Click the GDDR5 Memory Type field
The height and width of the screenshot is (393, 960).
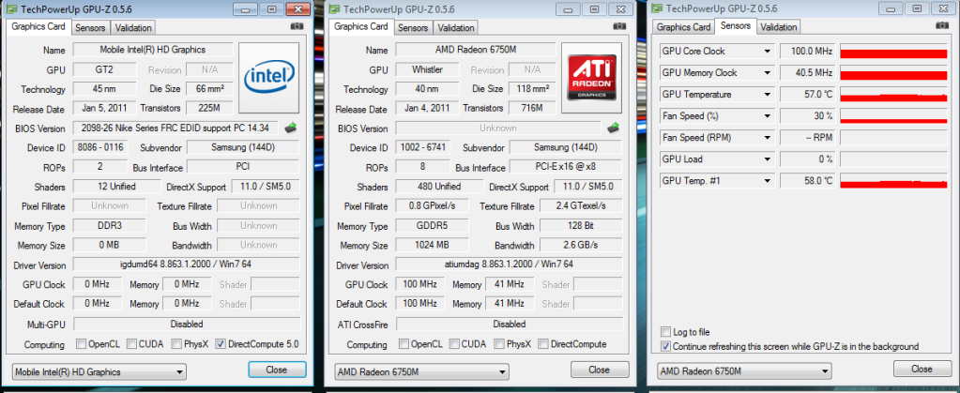point(432,225)
